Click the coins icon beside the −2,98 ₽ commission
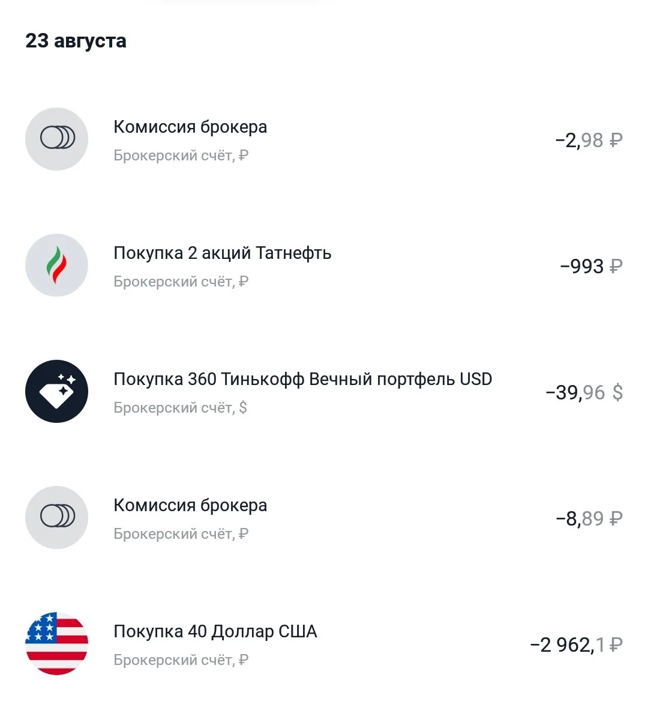648x719 pixels. pyautogui.click(x=57, y=139)
